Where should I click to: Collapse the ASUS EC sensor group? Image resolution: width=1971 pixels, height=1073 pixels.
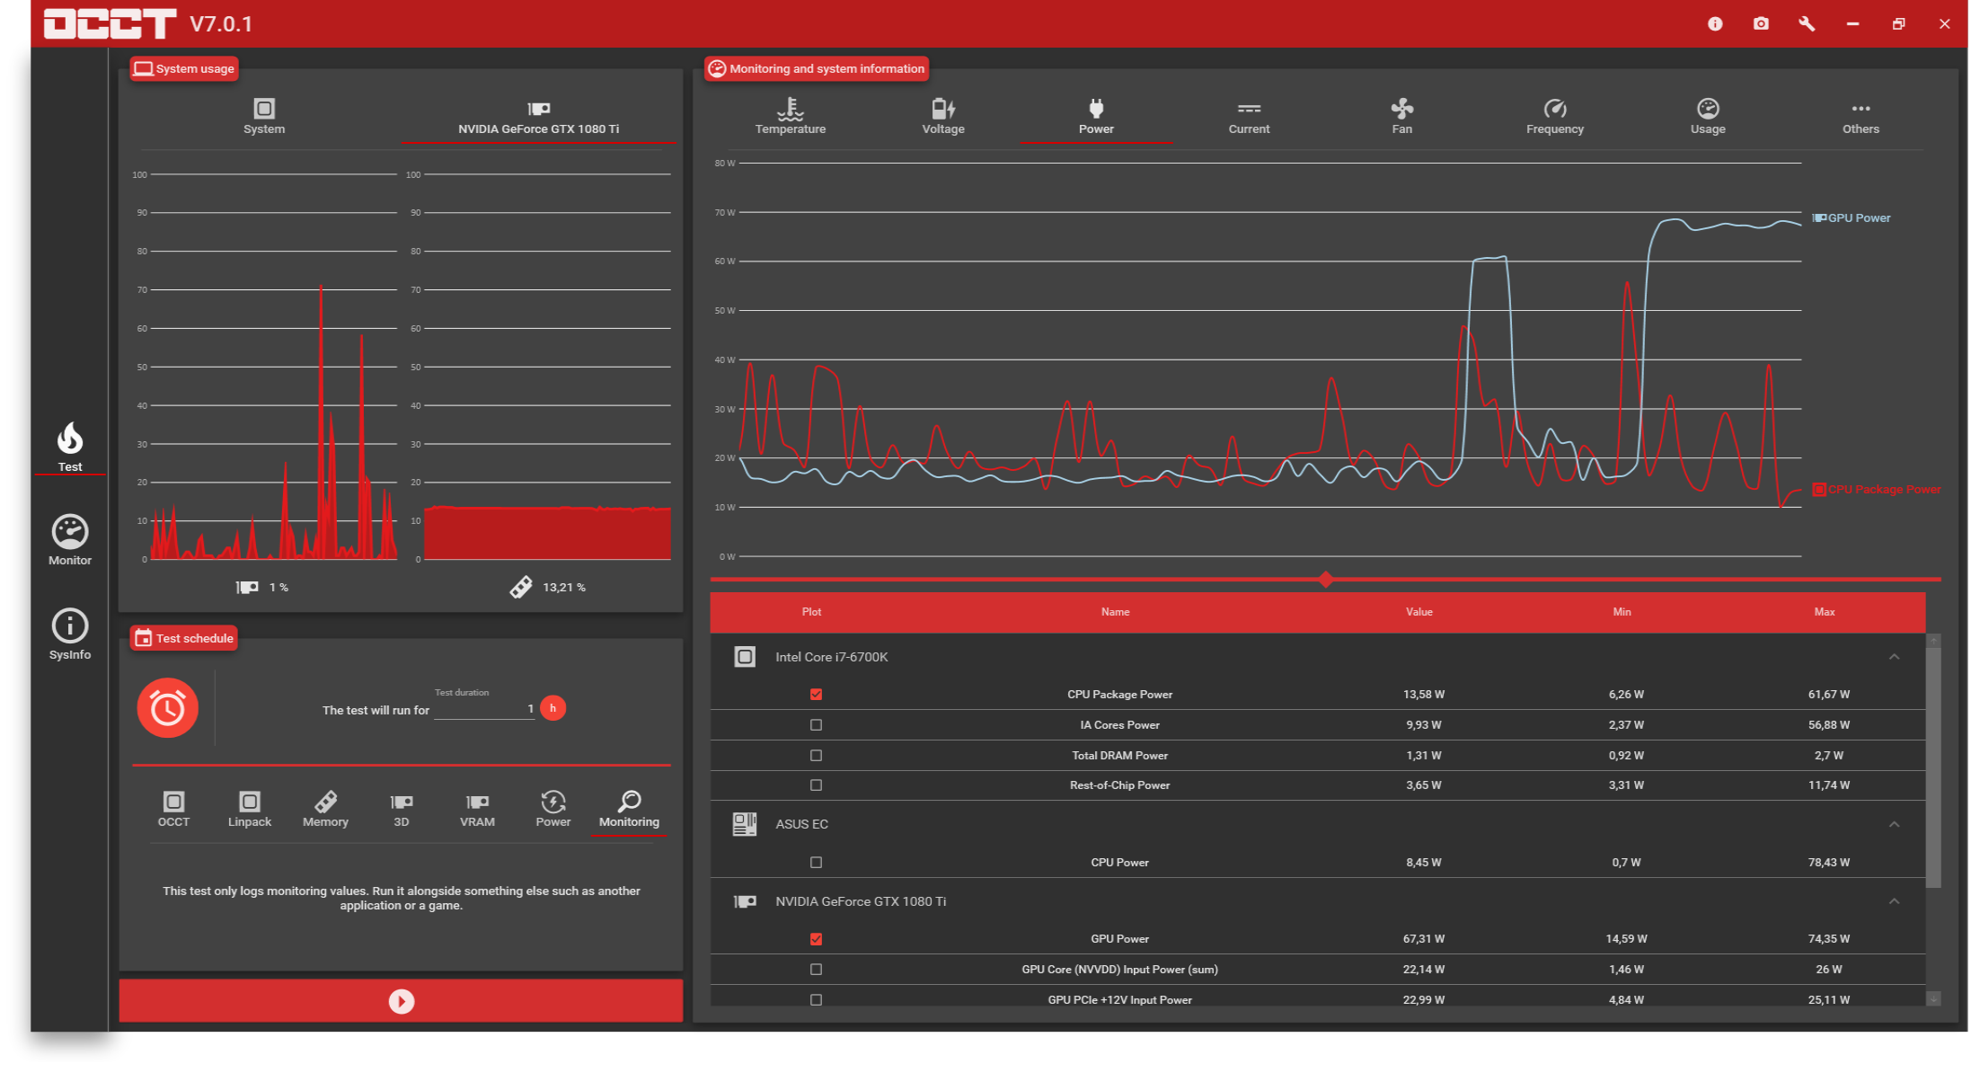click(1894, 824)
